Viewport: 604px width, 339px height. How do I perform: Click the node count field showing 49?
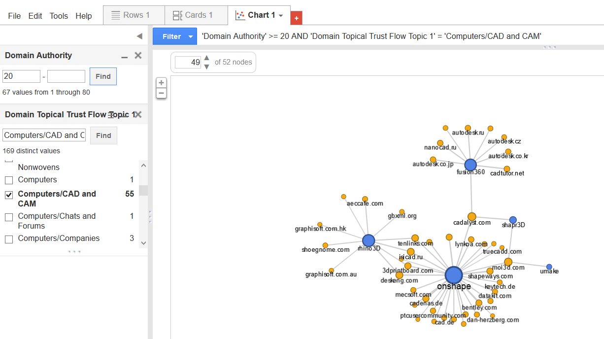point(188,62)
